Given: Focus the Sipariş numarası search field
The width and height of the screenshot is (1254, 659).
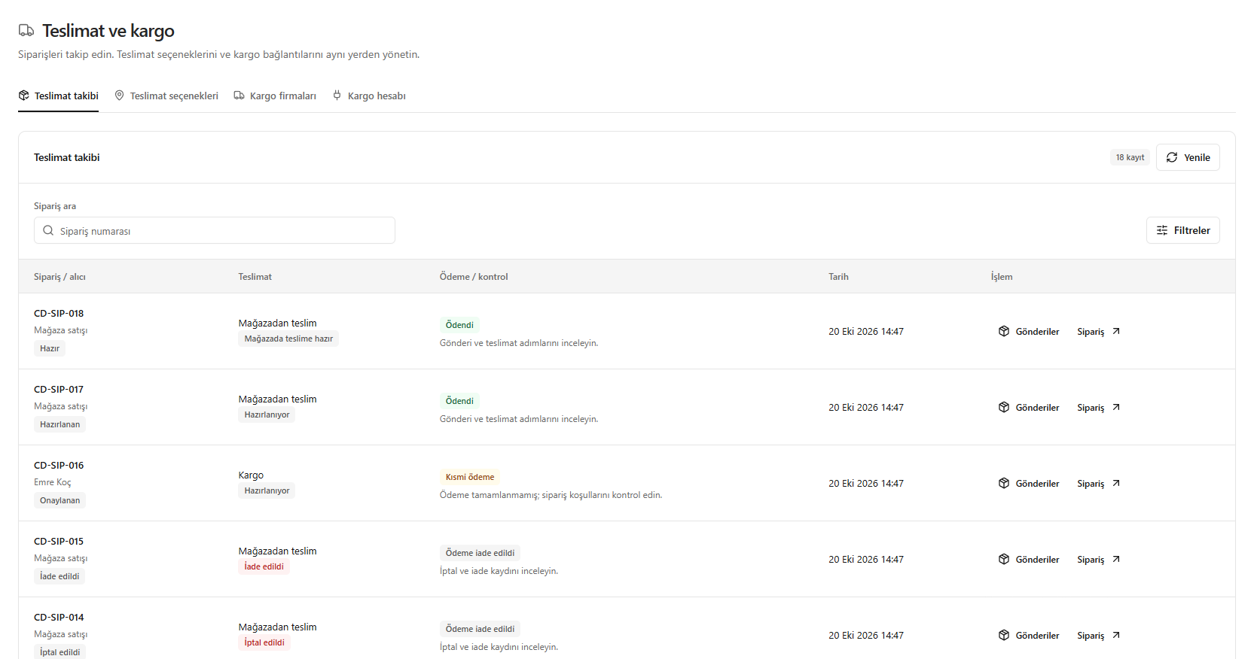Looking at the screenshot, I should tap(215, 230).
